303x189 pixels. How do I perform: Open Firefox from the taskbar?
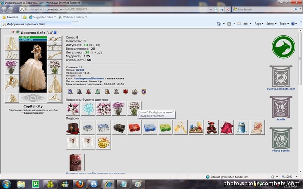click(80, 184)
